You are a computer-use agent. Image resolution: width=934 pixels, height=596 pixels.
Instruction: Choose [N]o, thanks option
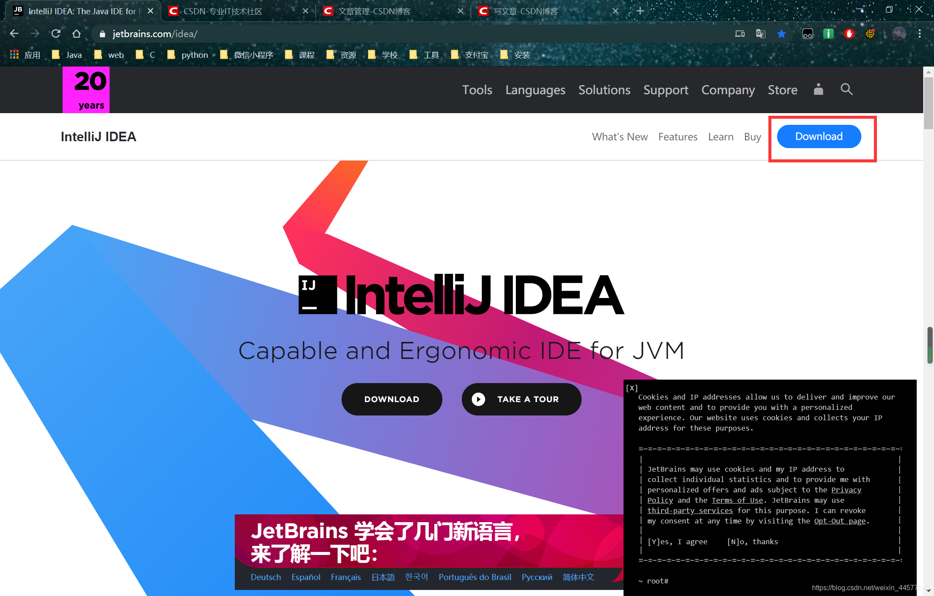pos(752,542)
